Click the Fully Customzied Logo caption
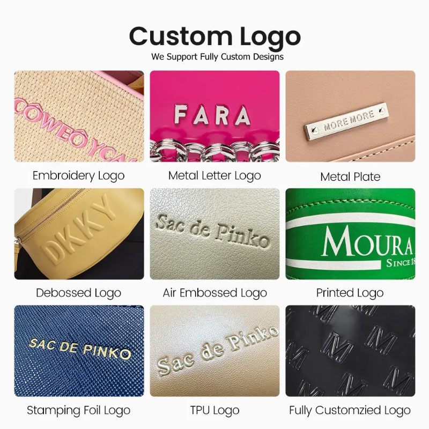 click(350, 411)
